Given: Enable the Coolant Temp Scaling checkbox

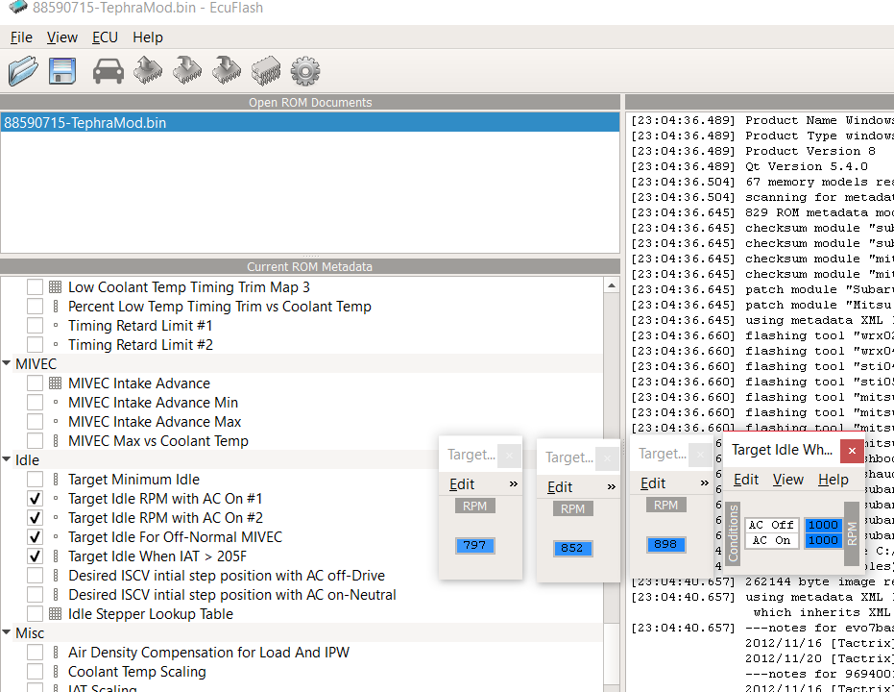Looking at the screenshot, I should pyautogui.click(x=35, y=672).
